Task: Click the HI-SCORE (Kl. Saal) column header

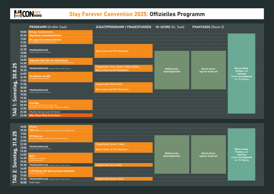Action: [170, 27]
